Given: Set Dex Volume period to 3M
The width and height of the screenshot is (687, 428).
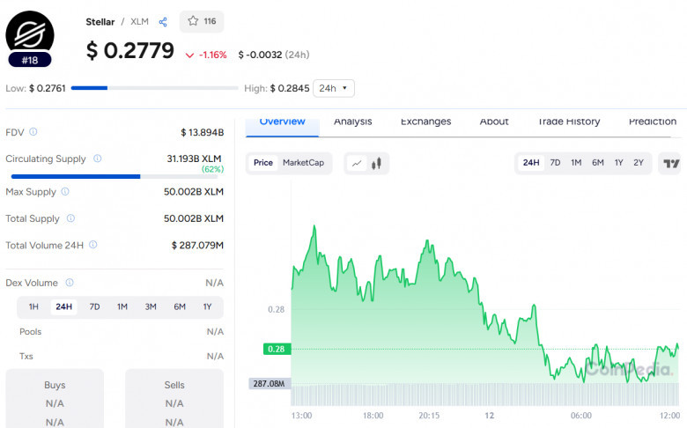Looking at the screenshot, I should coord(151,306).
